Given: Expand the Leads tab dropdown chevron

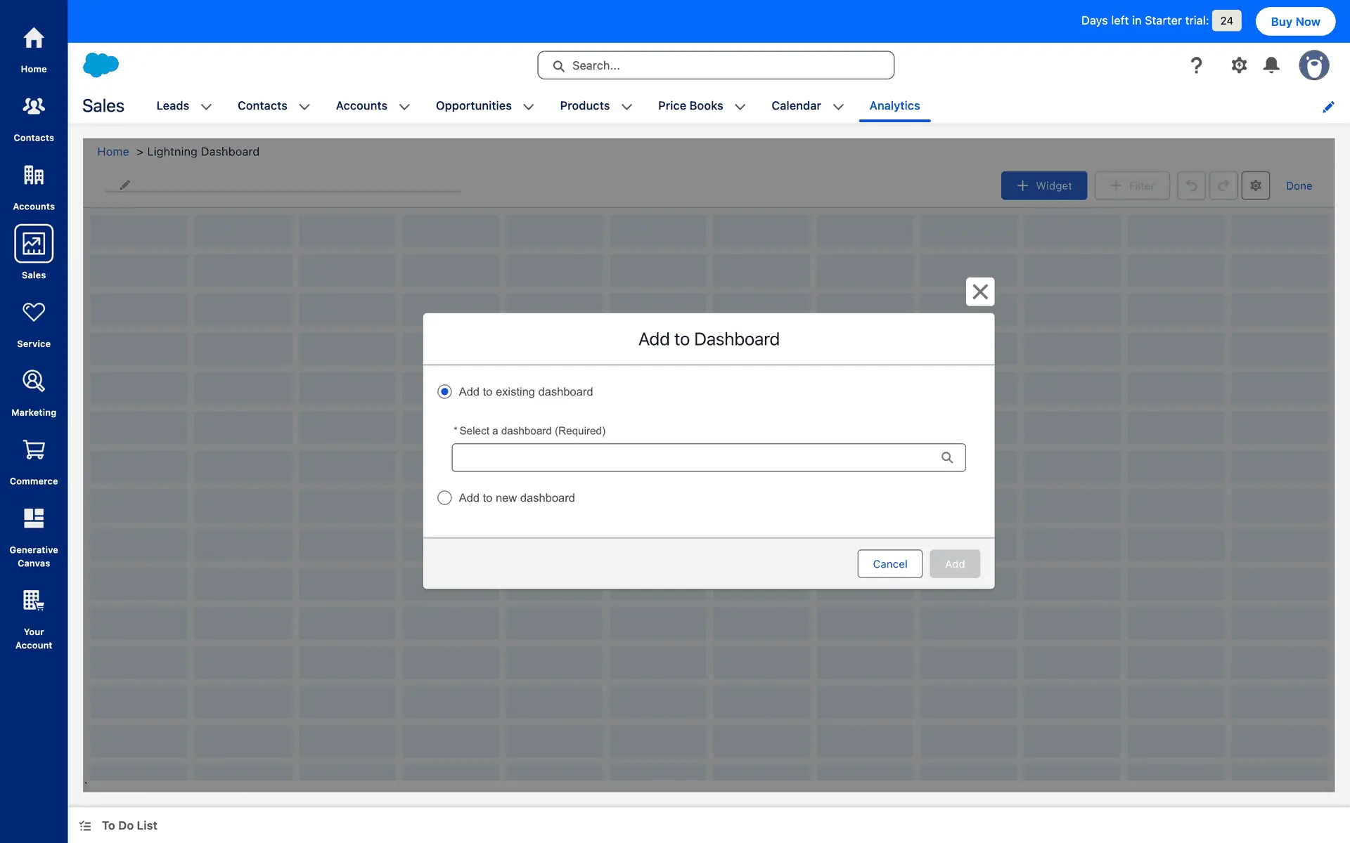Looking at the screenshot, I should click(x=206, y=107).
